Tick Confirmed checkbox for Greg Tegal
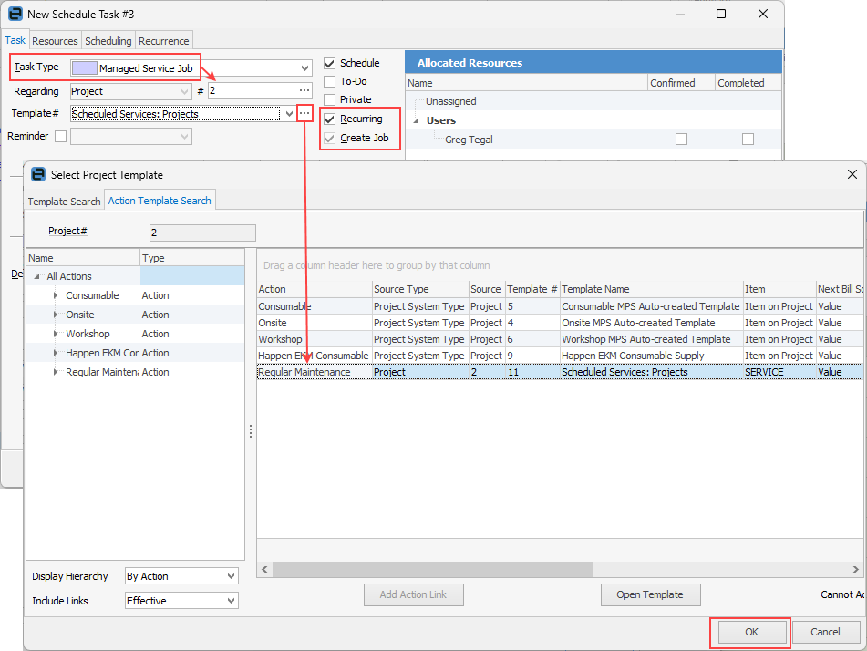 [681, 139]
